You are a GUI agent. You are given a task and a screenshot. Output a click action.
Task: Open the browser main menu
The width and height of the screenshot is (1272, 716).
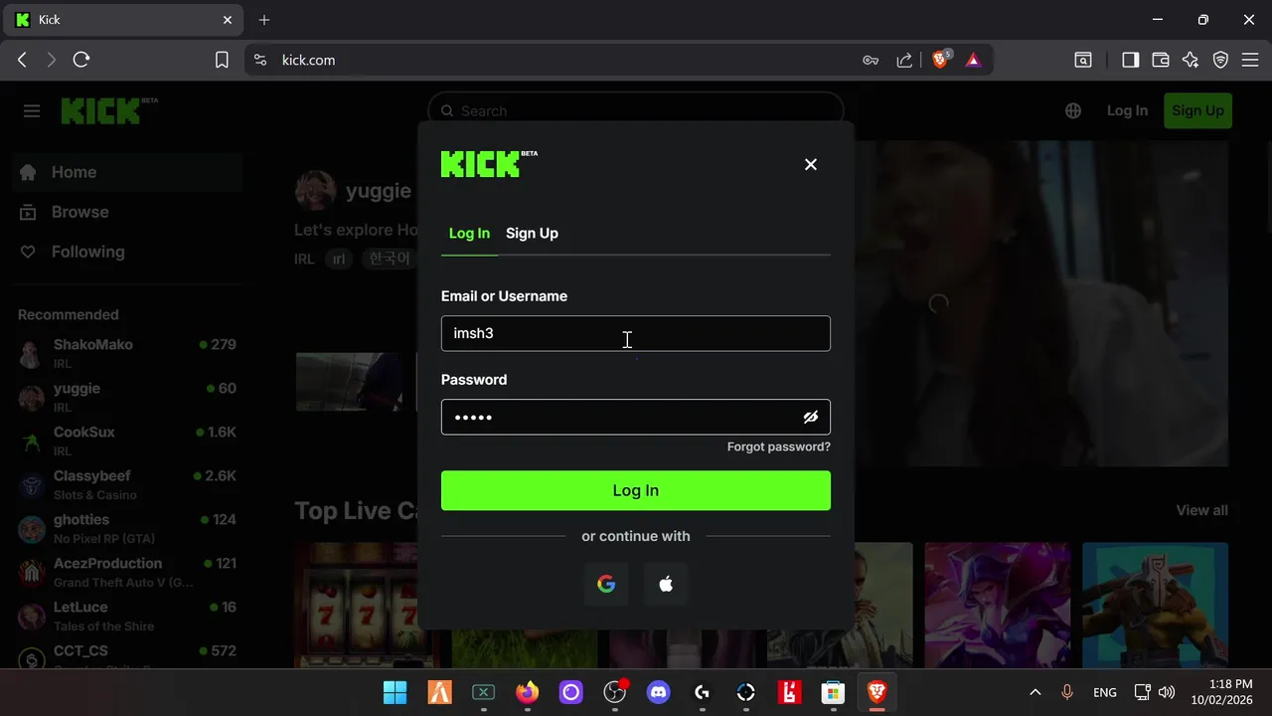(x=1251, y=60)
